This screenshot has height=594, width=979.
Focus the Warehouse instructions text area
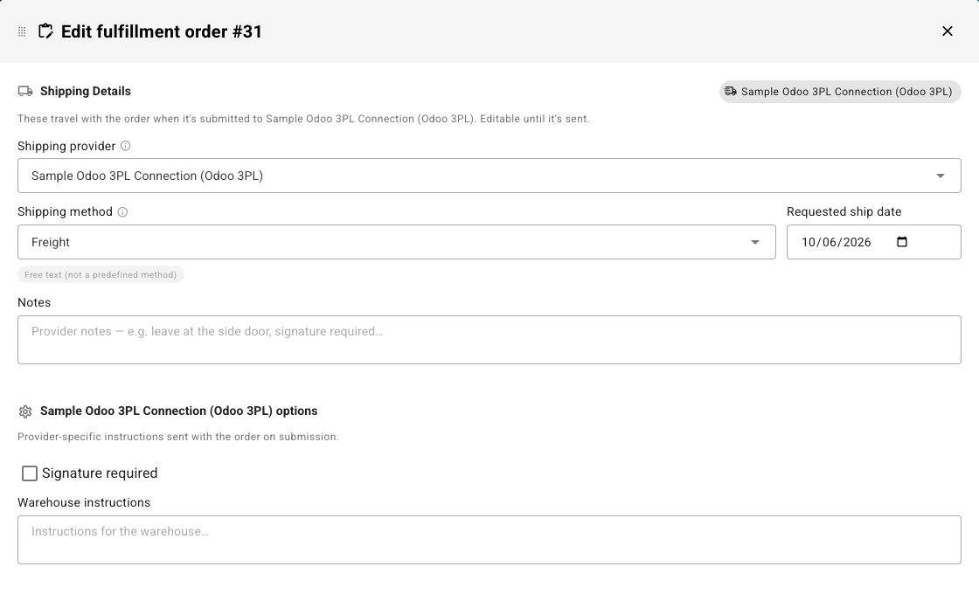[489, 540]
